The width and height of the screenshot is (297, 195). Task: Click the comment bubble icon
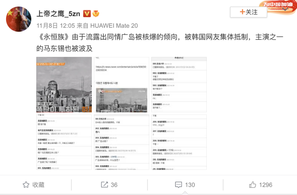[178, 185]
